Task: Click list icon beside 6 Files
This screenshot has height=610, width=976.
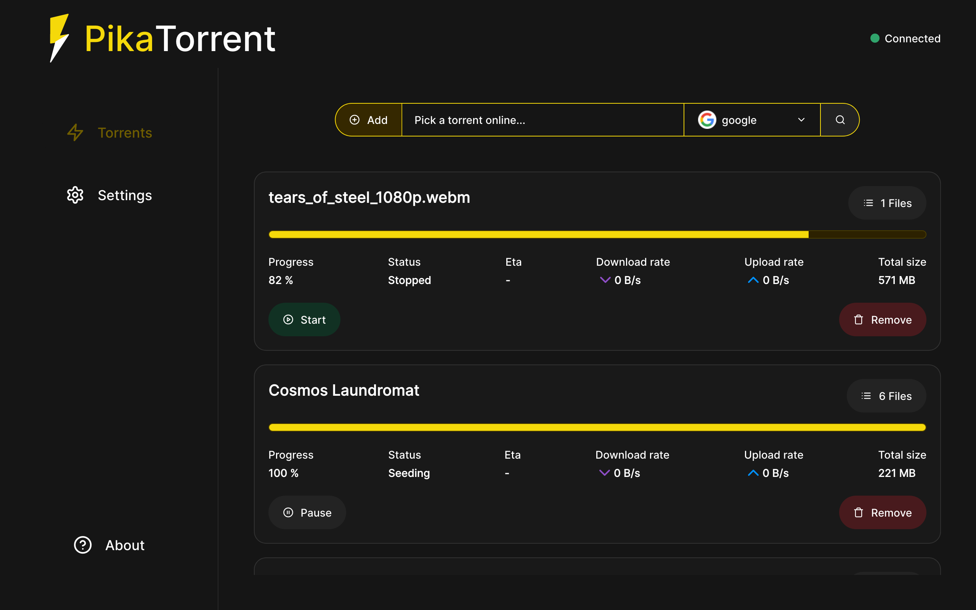Action: (866, 396)
